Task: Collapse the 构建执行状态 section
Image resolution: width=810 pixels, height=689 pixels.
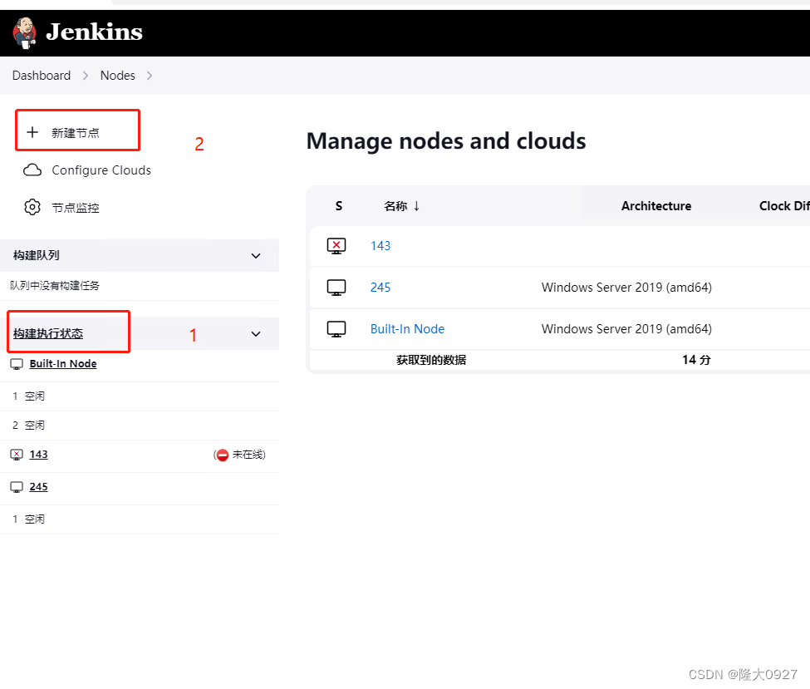Action: pos(255,335)
